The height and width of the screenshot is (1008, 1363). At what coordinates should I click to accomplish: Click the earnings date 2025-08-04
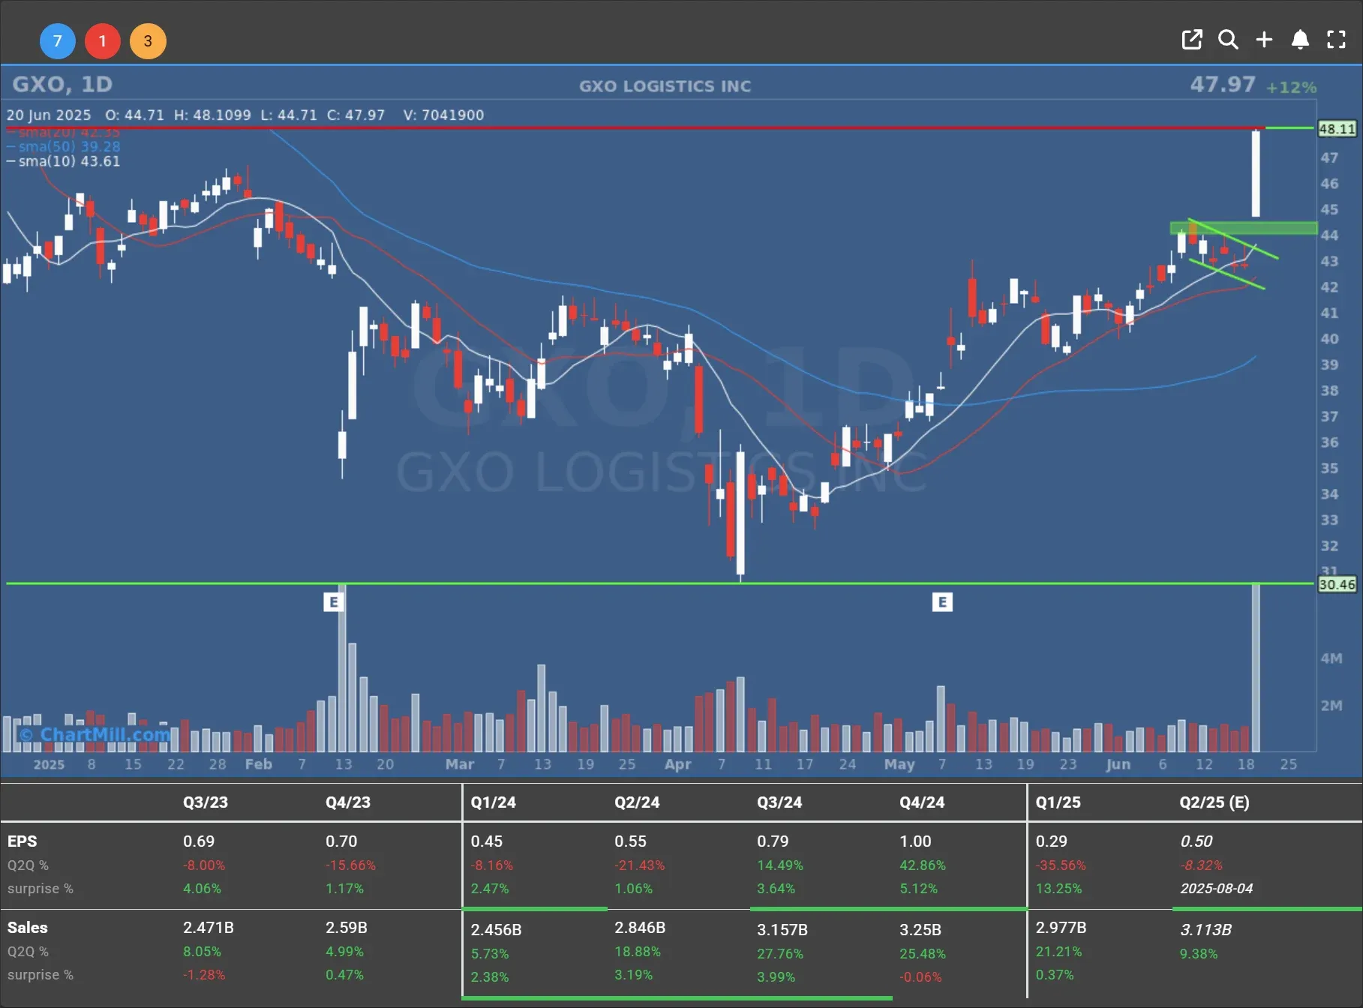[x=1217, y=888]
